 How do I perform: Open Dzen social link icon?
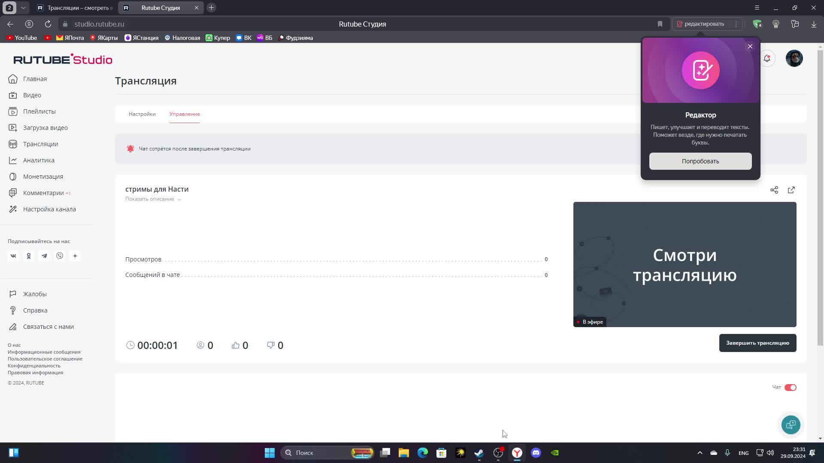(75, 256)
